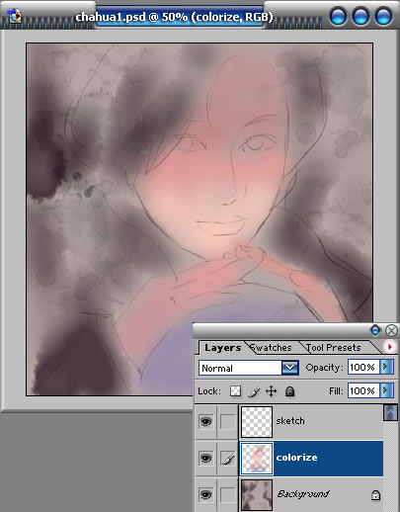Click the colorize layer paintbrush indicator
The height and width of the screenshot is (512, 400).
(227, 459)
